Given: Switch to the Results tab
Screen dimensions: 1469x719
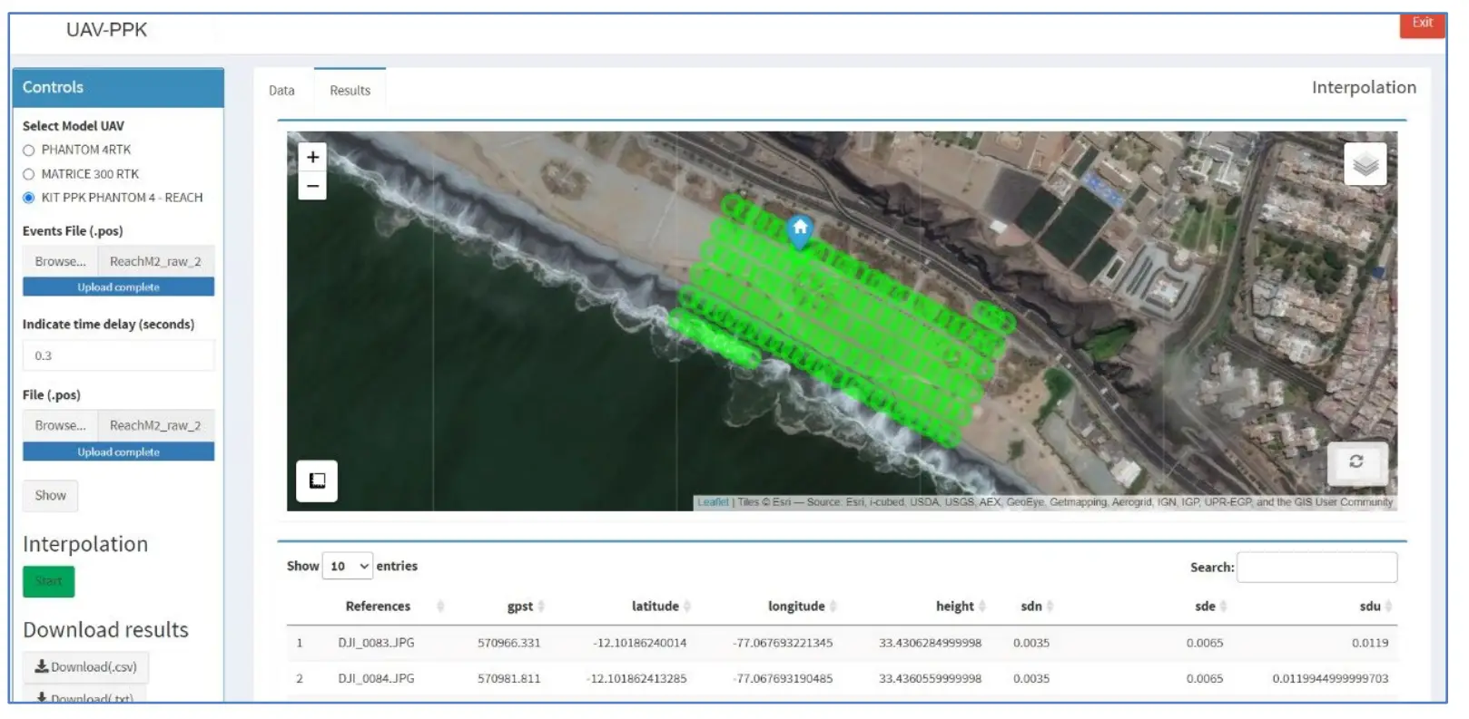Looking at the screenshot, I should click(350, 91).
